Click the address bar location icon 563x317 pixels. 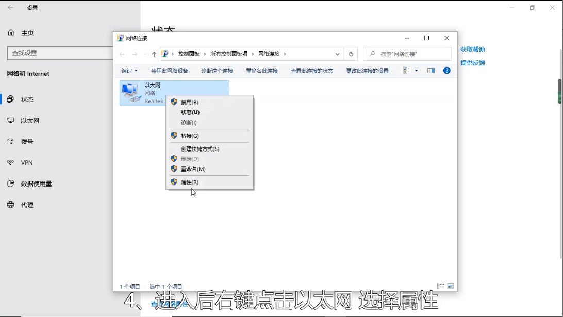tap(165, 54)
